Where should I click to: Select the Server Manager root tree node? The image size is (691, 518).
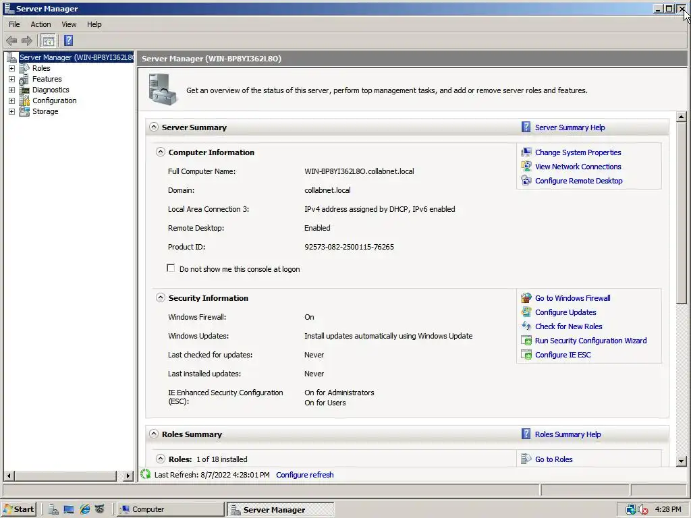coord(76,57)
